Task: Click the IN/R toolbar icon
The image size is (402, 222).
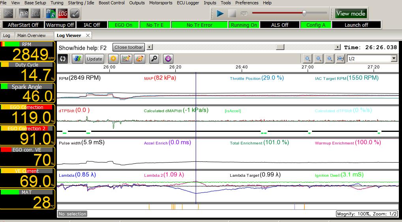Action: click(51, 13)
